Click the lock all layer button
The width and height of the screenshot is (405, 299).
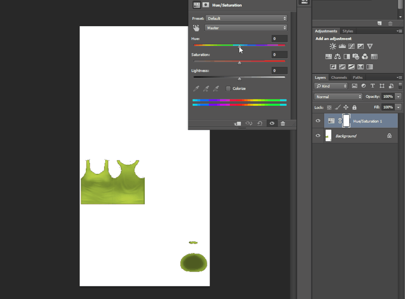click(354, 107)
